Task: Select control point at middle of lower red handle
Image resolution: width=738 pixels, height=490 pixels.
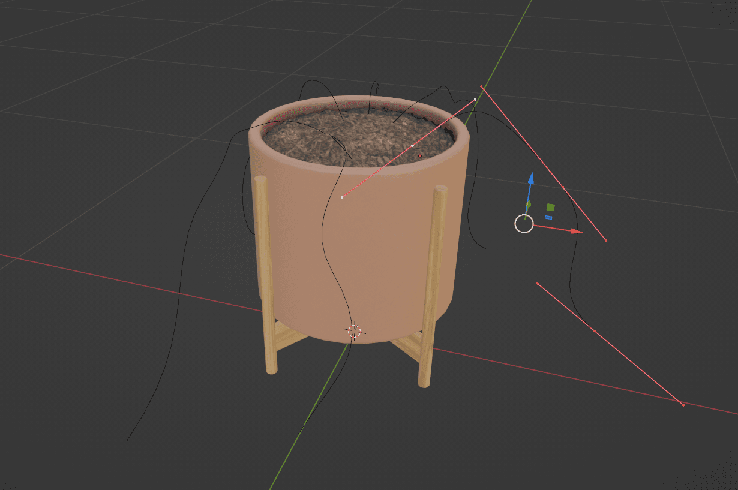Action: point(594,330)
